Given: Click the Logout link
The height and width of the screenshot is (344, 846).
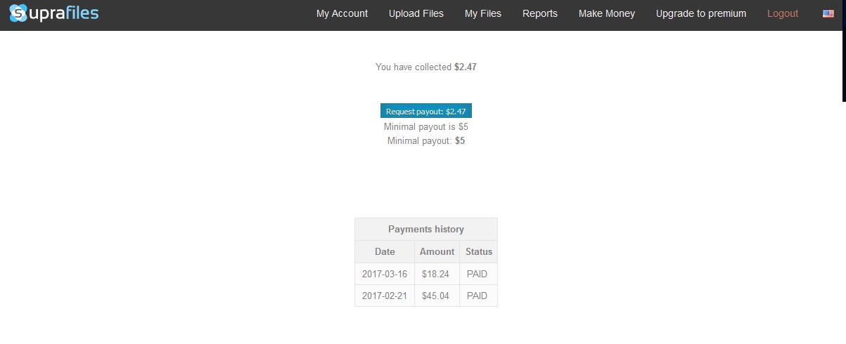Looking at the screenshot, I should 783,13.
